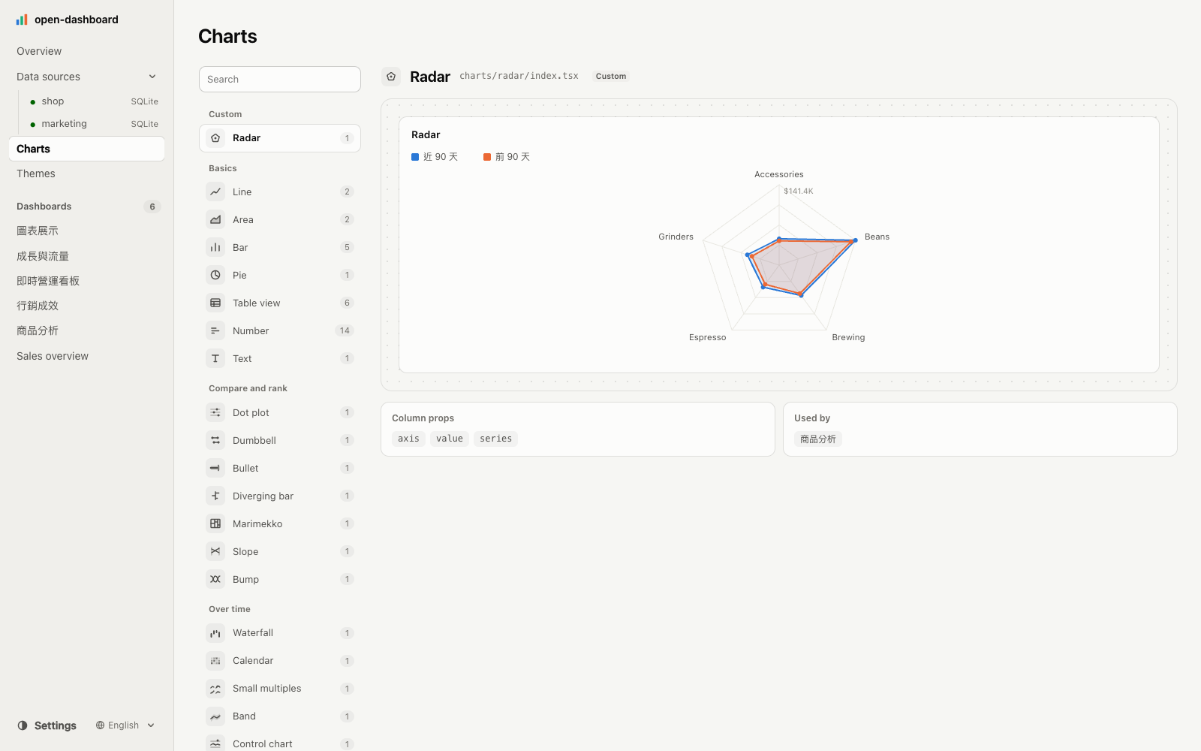Select the Band chart icon
This screenshot has height=751, width=1201.
tap(215, 716)
